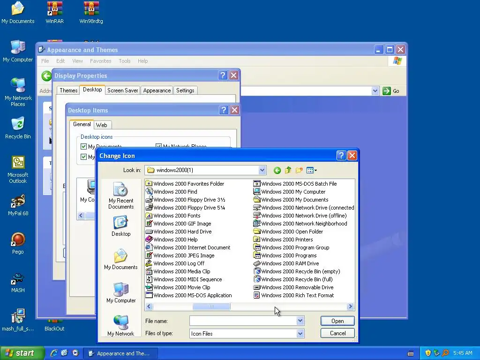Click left arrow of file list scrollbar

(x=149, y=306)
